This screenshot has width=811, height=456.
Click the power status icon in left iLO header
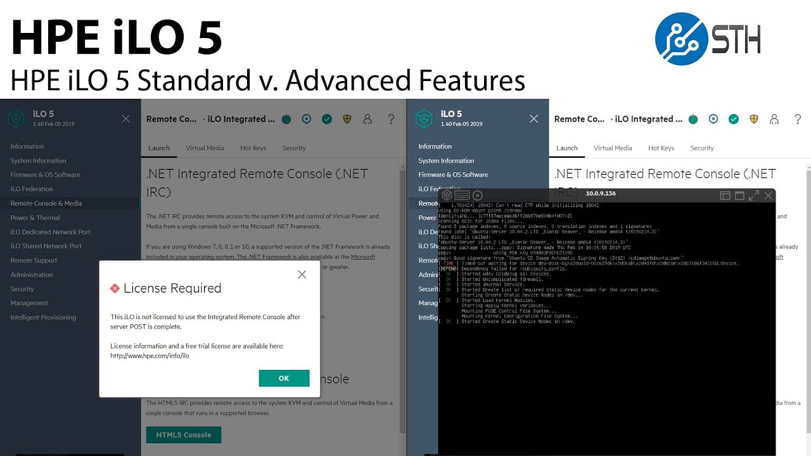(286, 119)
